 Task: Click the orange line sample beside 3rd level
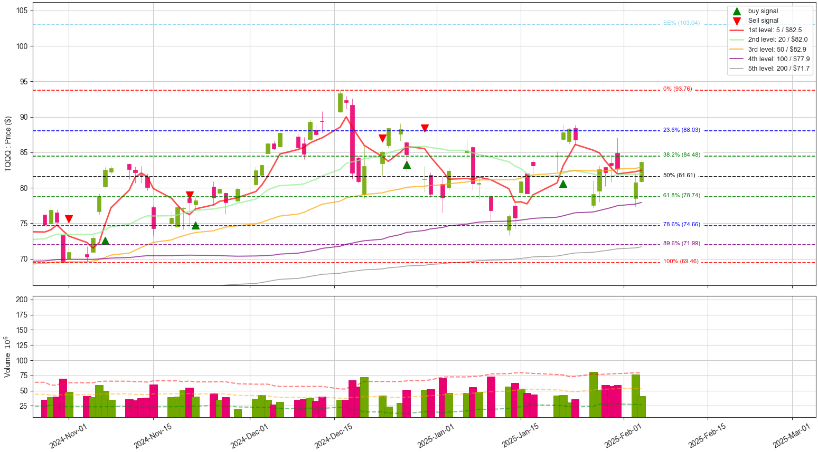pyautogui.click(x=737, y=49)
